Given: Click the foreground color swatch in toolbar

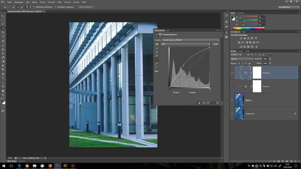Looking at the screenshot, I should [x=3, y=101].
